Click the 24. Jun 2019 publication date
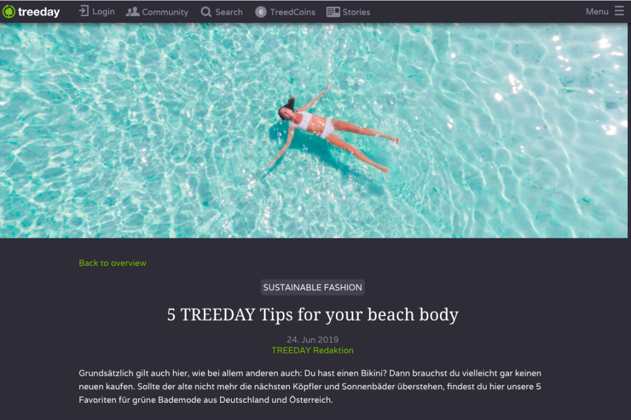 click(312, 339)
